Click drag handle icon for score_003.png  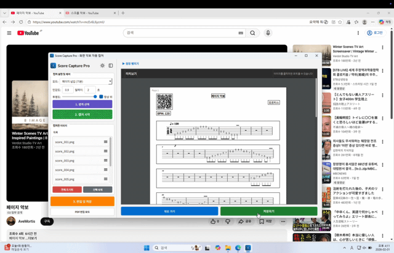tap(105, 160)
